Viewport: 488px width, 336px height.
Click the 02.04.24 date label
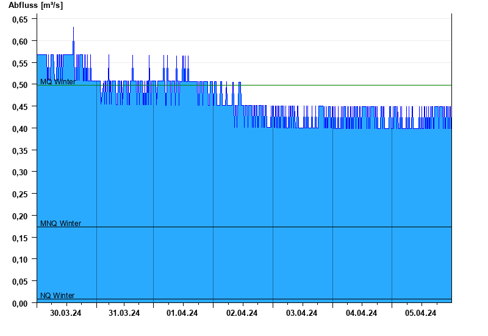[x=242, y=313]
